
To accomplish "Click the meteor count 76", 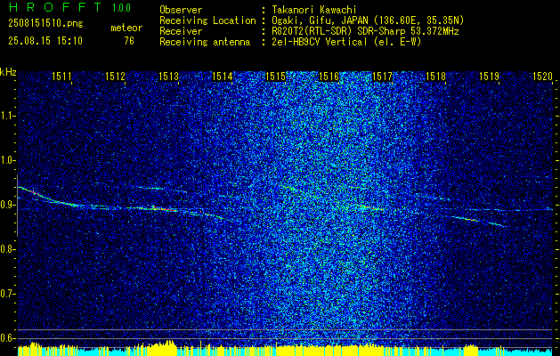I will click(x=129, y=41).
